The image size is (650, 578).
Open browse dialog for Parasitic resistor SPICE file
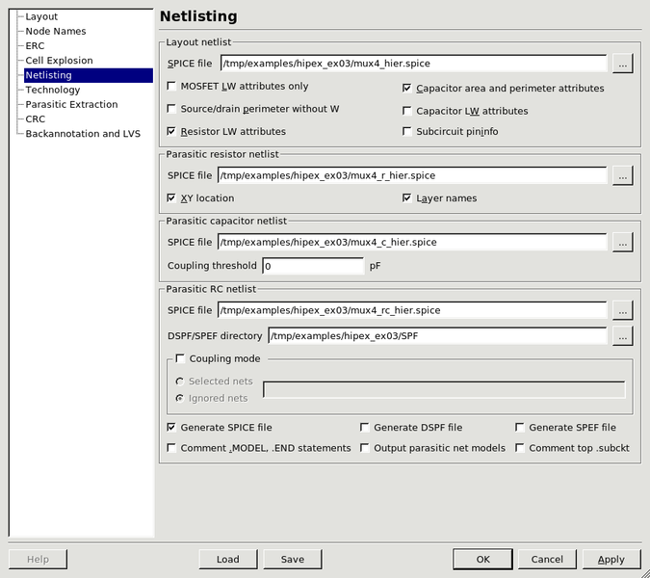[x=623, y=175]
